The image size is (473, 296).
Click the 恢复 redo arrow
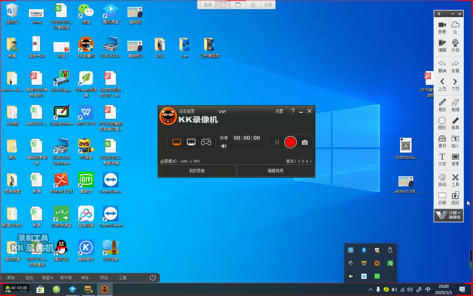(x=455, y=66)
